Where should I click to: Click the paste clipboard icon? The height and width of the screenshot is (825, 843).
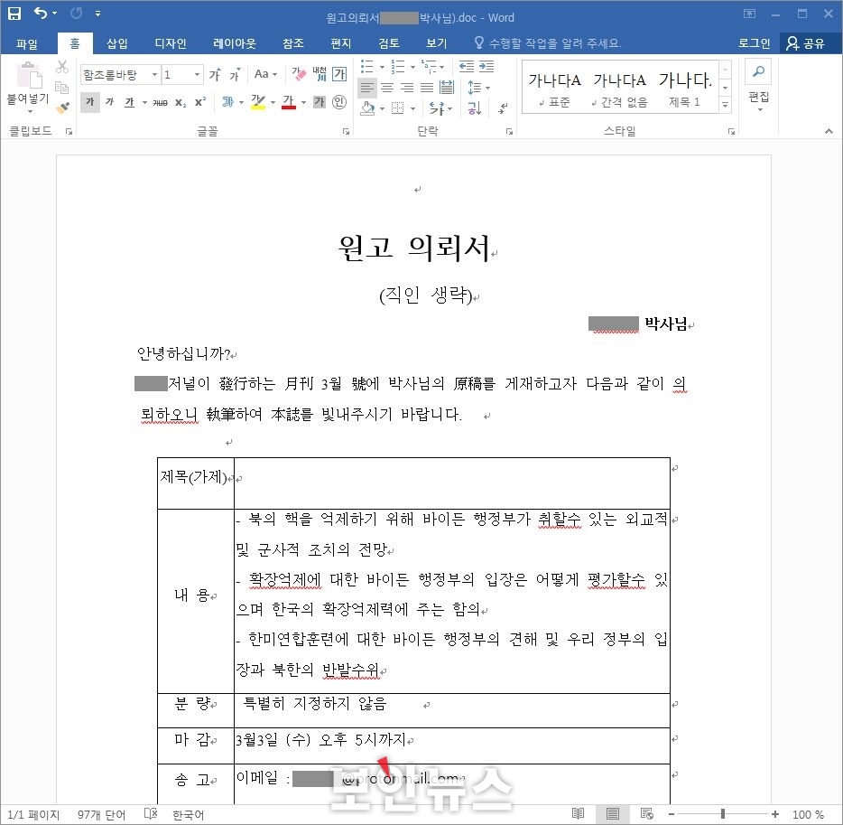29,75
